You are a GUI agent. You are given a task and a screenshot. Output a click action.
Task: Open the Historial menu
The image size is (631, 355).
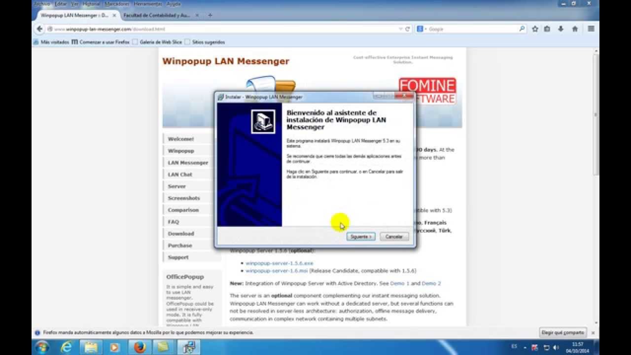pos(91,3)
